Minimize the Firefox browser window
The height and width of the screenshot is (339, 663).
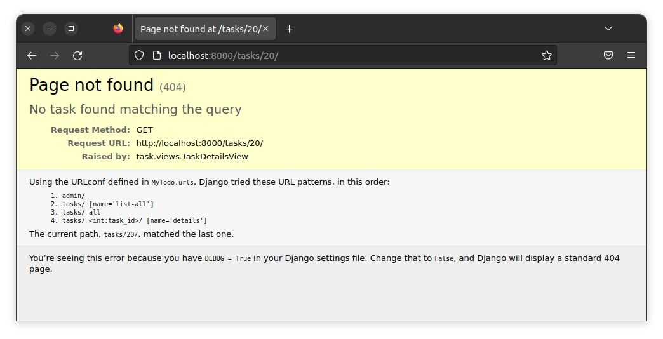click(x=50, y=29)
